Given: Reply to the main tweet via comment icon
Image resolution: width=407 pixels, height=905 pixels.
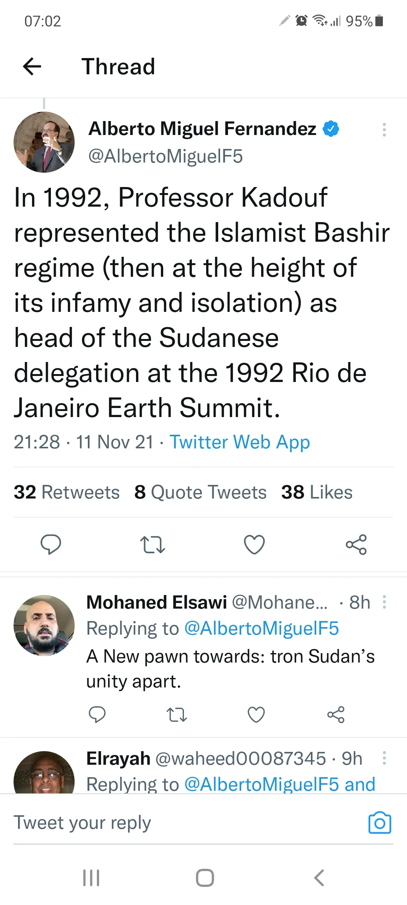Looking at the screenshot, I should 51,545.
